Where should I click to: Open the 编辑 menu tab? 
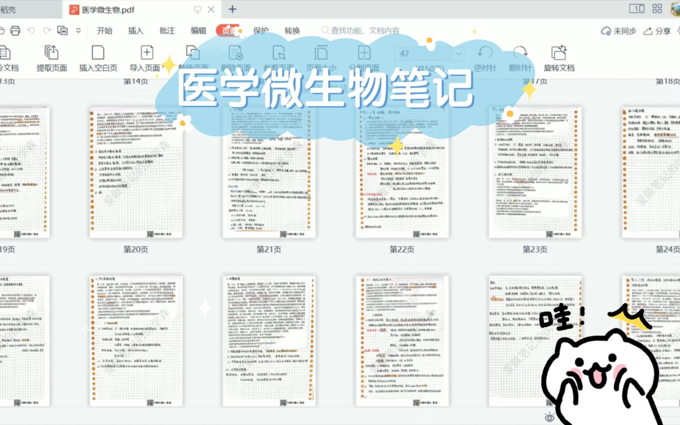click(198, 31)
